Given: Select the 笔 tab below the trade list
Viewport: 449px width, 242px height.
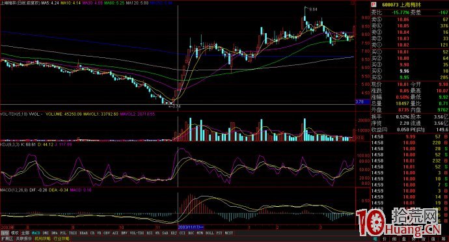Looking at the screenshot, I should click(x=375, y=239).
